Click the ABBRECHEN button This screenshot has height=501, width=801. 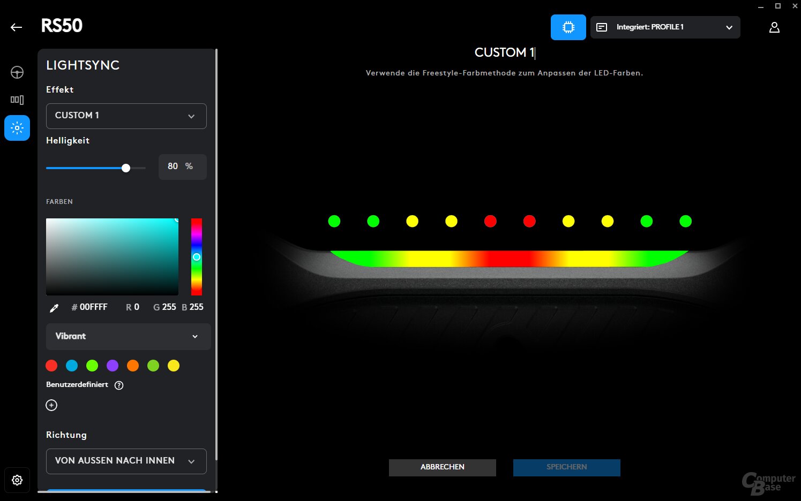click(442, 467)
